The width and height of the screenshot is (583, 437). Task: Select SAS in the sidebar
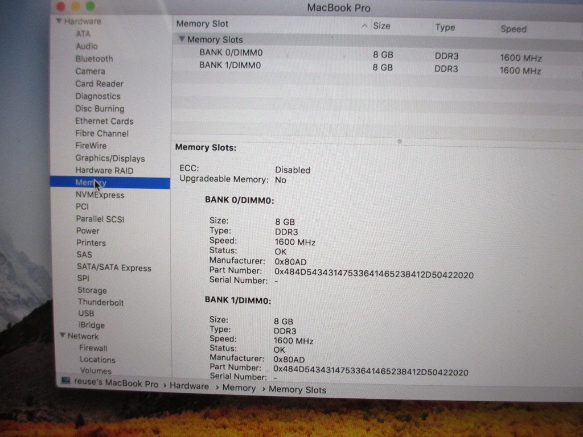[84, 254]
